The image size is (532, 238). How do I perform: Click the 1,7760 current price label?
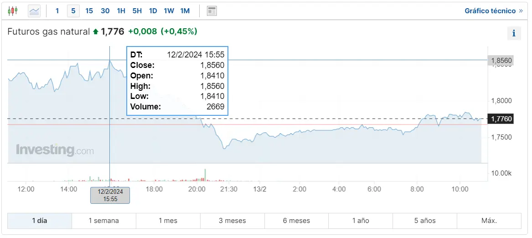(501, 119)
